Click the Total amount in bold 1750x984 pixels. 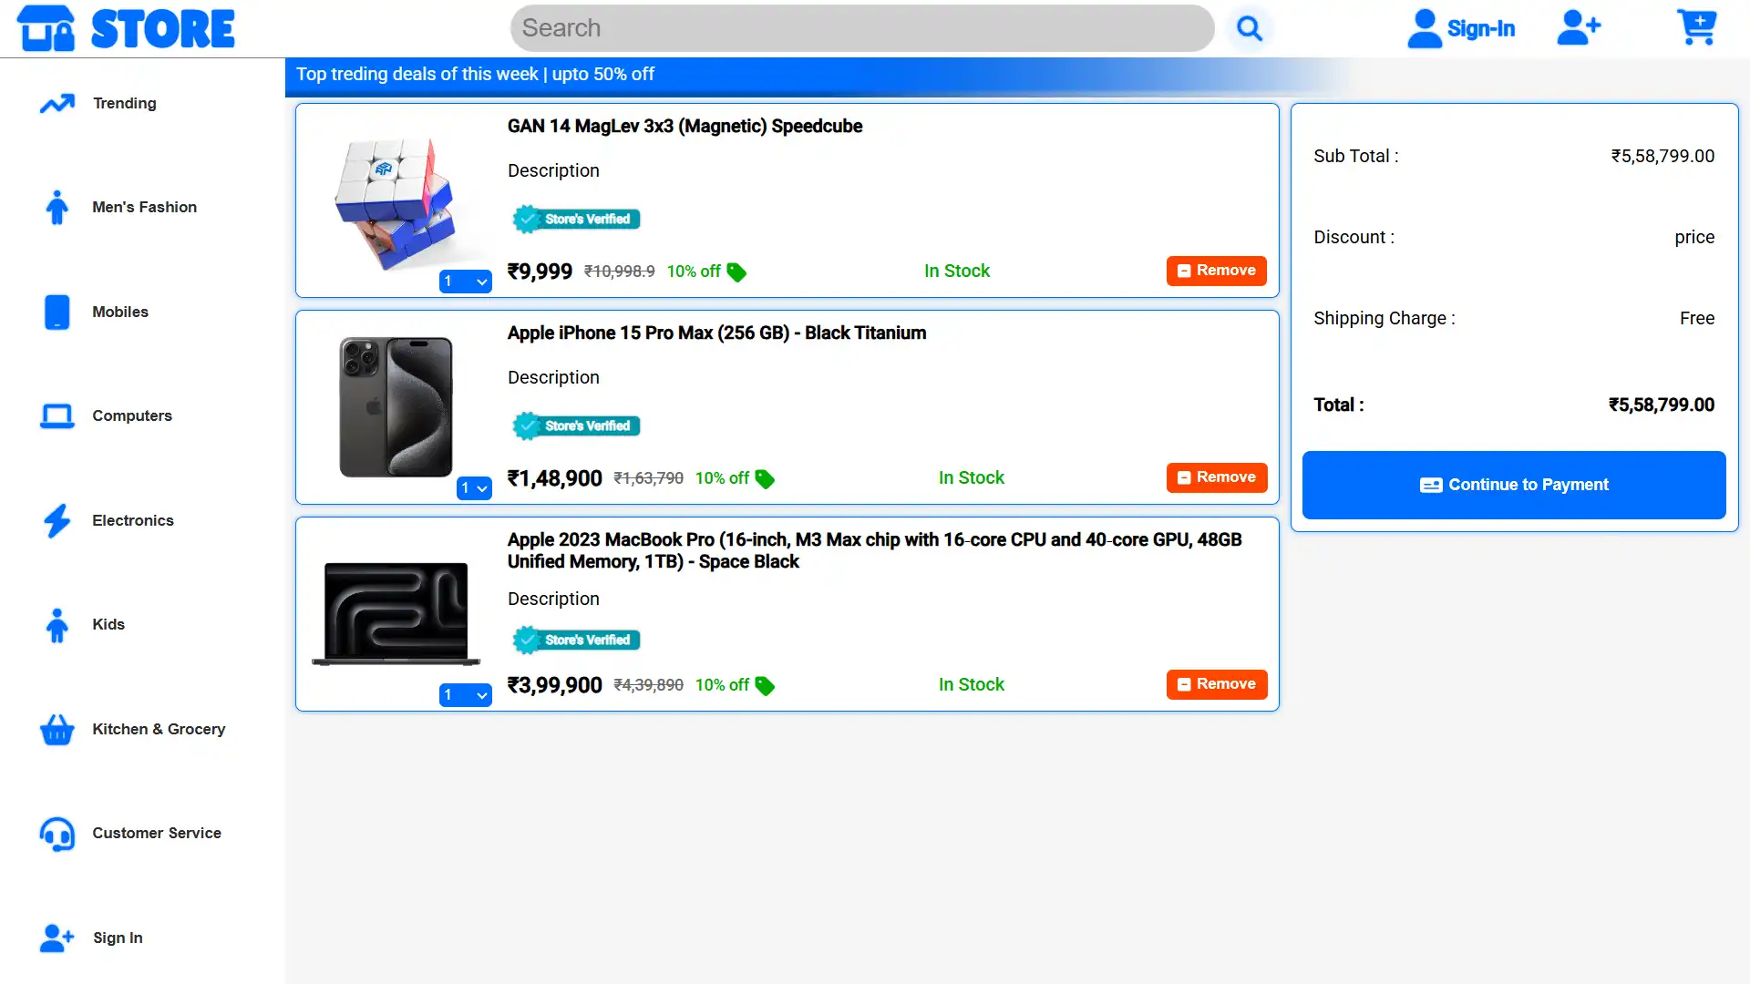(1662, 405)
